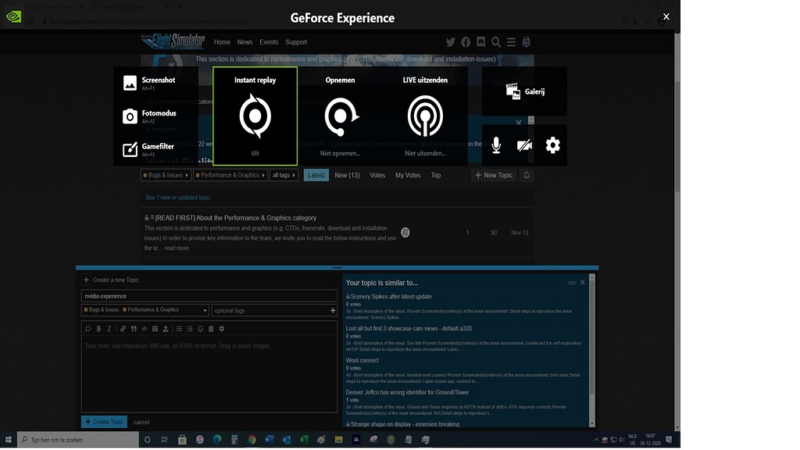The height and width of the screenshot is (450, 800).
Task: Open the emoji picker in composer
Action: [x=201, y=329]
